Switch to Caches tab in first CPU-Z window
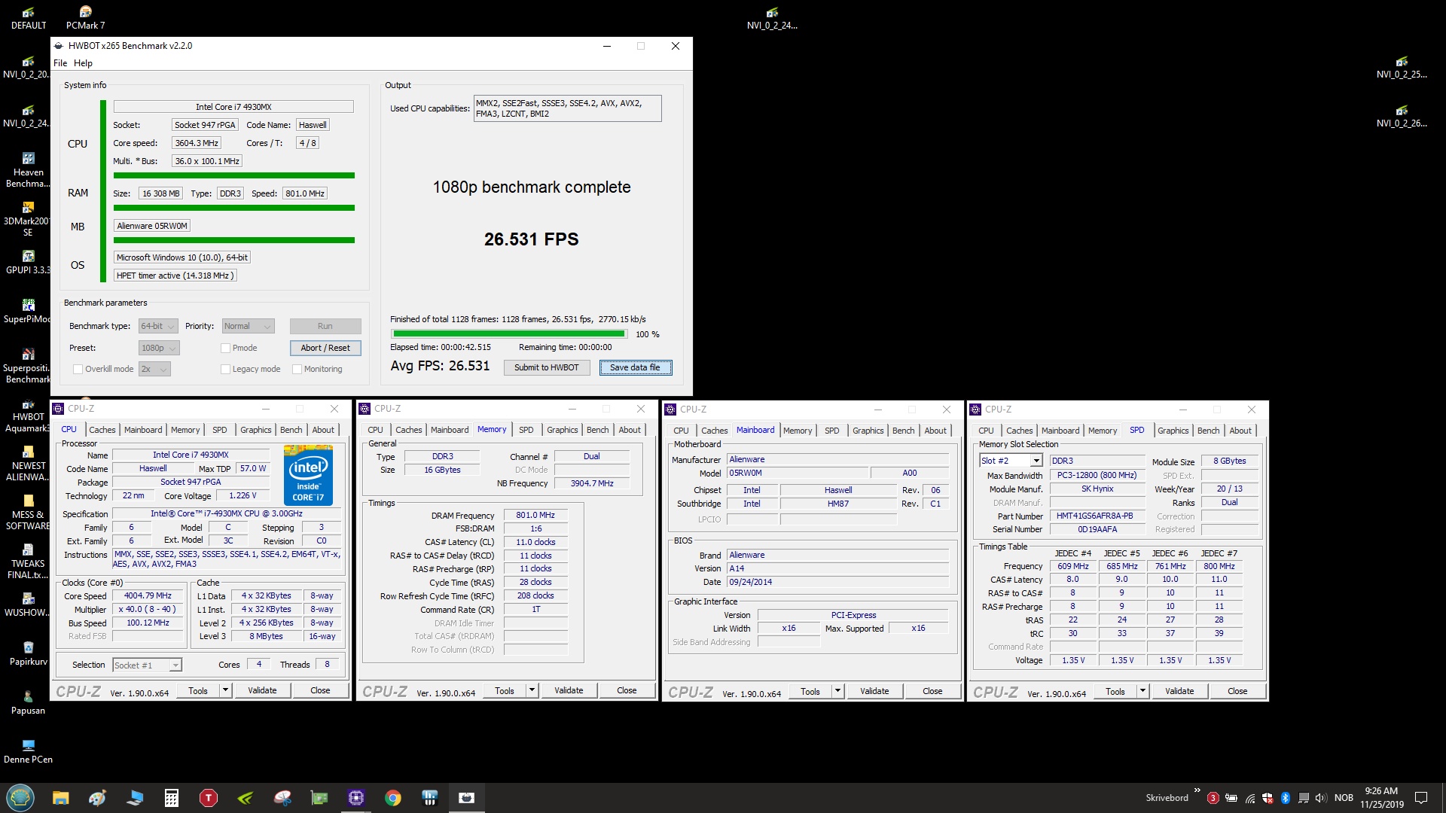The image size is (1446, 813). click(x=102, y=430)
